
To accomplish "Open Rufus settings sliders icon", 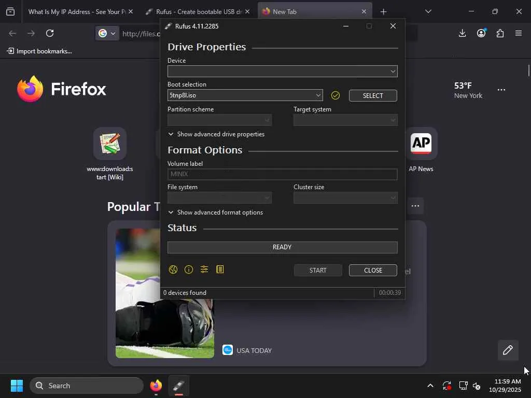I will pos(204,269).
